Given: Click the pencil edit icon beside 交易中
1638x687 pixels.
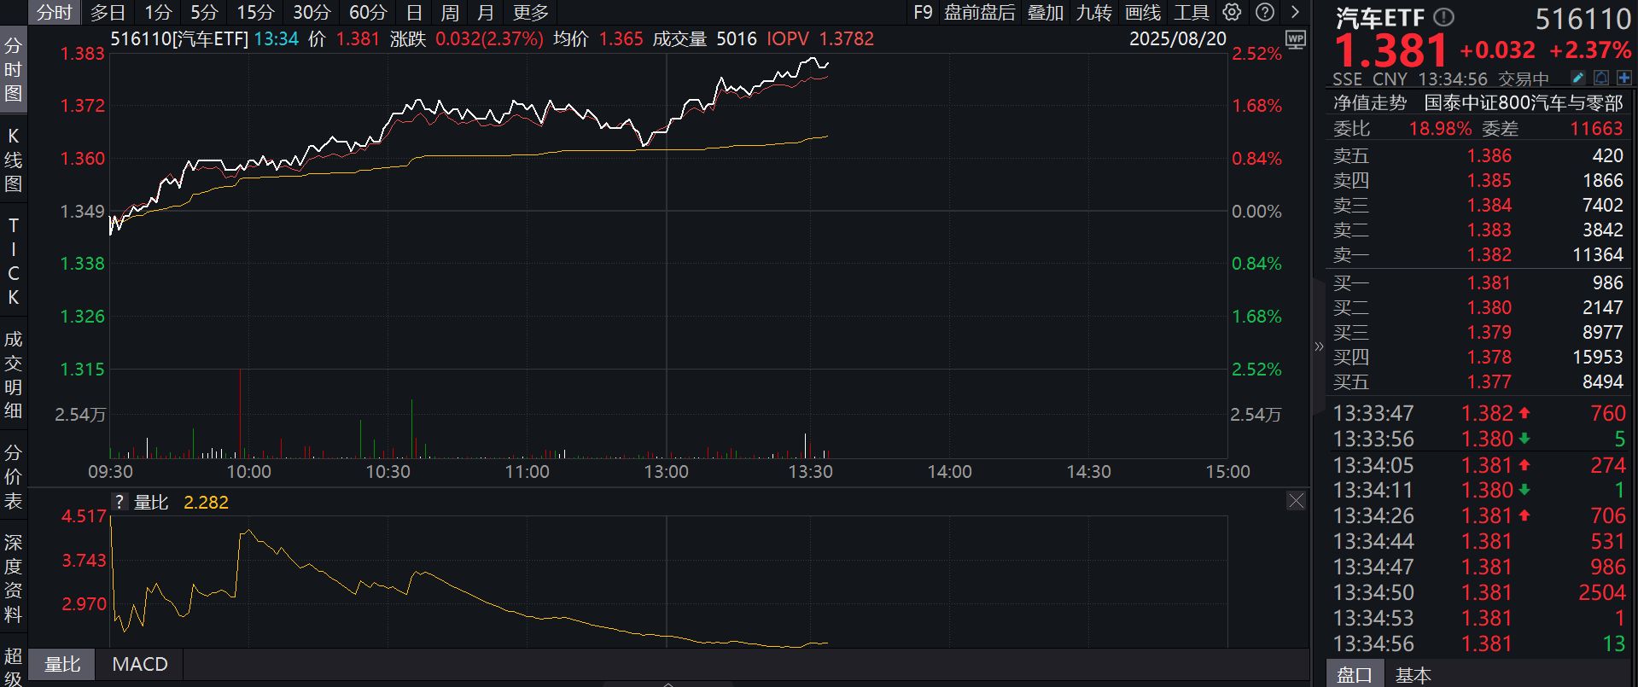Looking at the screenshot, I should [x=1578, y=79].
